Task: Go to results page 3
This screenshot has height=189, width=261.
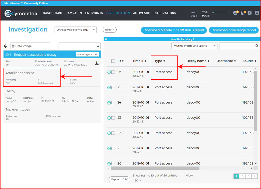Action: [248, 176]
